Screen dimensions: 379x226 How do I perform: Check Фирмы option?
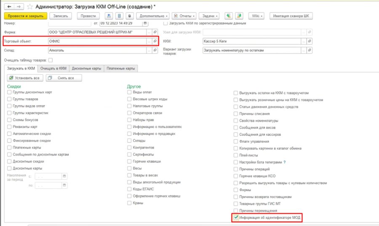pos(236,190)
